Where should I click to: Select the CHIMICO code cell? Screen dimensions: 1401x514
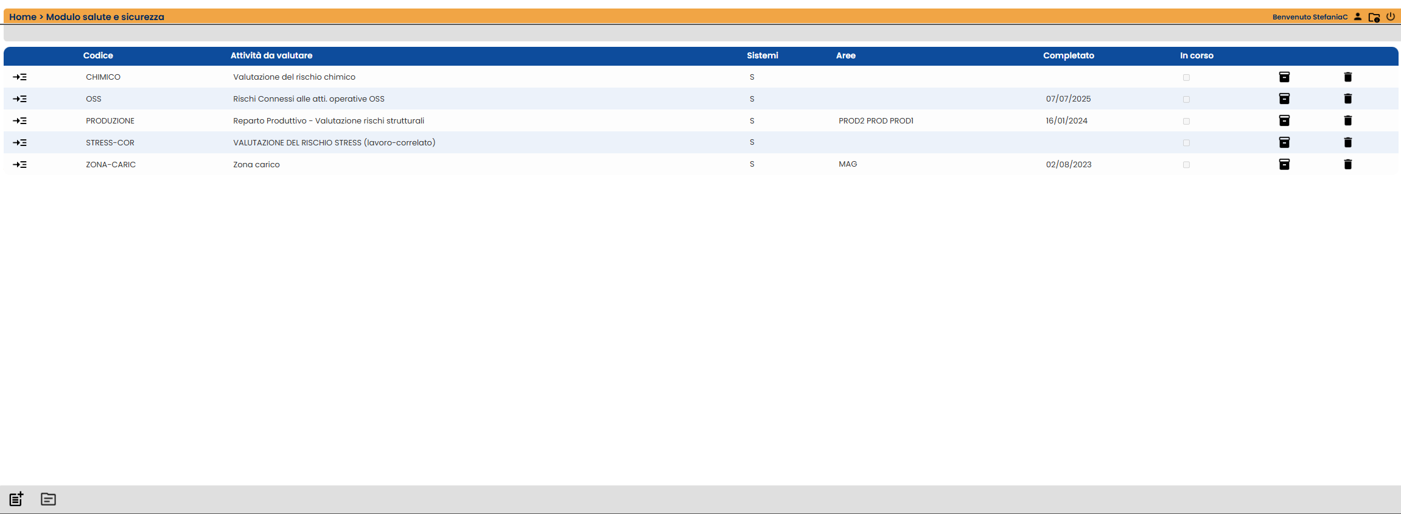(103, 77)
